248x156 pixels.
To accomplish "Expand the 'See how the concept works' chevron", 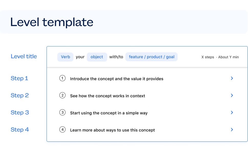I will pyautogui.click(x=232, y=95).
